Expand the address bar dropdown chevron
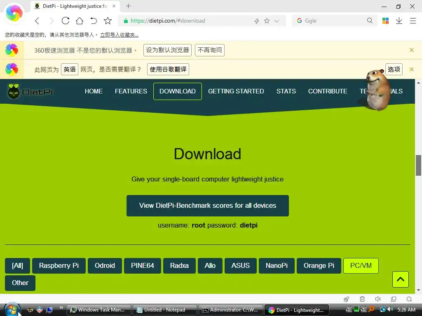Screen dimensions: 422x316 click(x=277, y=21)
